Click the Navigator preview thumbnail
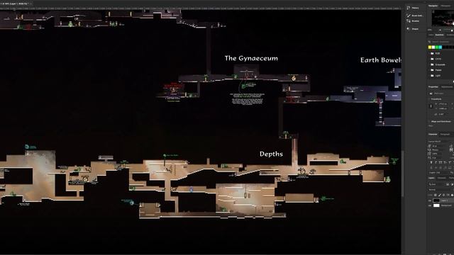454x255 pixels. point(443,18)
